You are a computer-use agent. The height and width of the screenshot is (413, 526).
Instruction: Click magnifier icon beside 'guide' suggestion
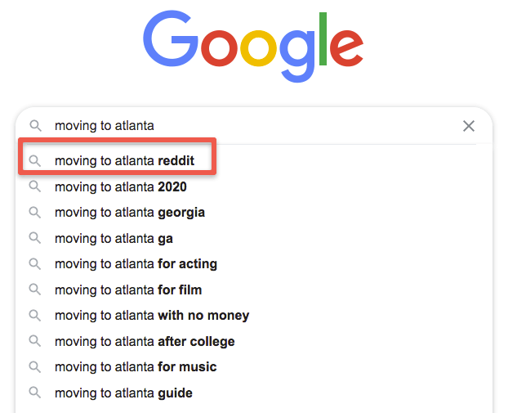35,393
